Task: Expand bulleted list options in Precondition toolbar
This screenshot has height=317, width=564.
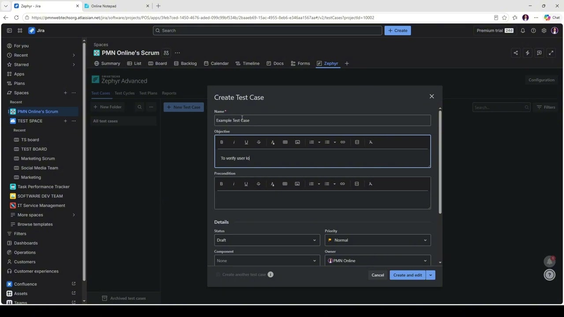Action: tap(334, 184)
